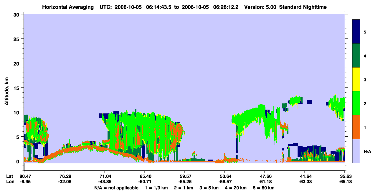The width and height of the screenshot is (383, 196).
Task: Click the yellow colorbar segment labeled 3
Action: click(356, 79)
